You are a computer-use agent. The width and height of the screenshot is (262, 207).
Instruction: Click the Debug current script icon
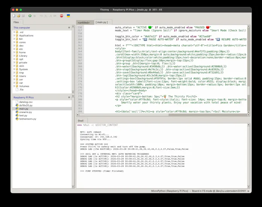click(x=35, y=16)
